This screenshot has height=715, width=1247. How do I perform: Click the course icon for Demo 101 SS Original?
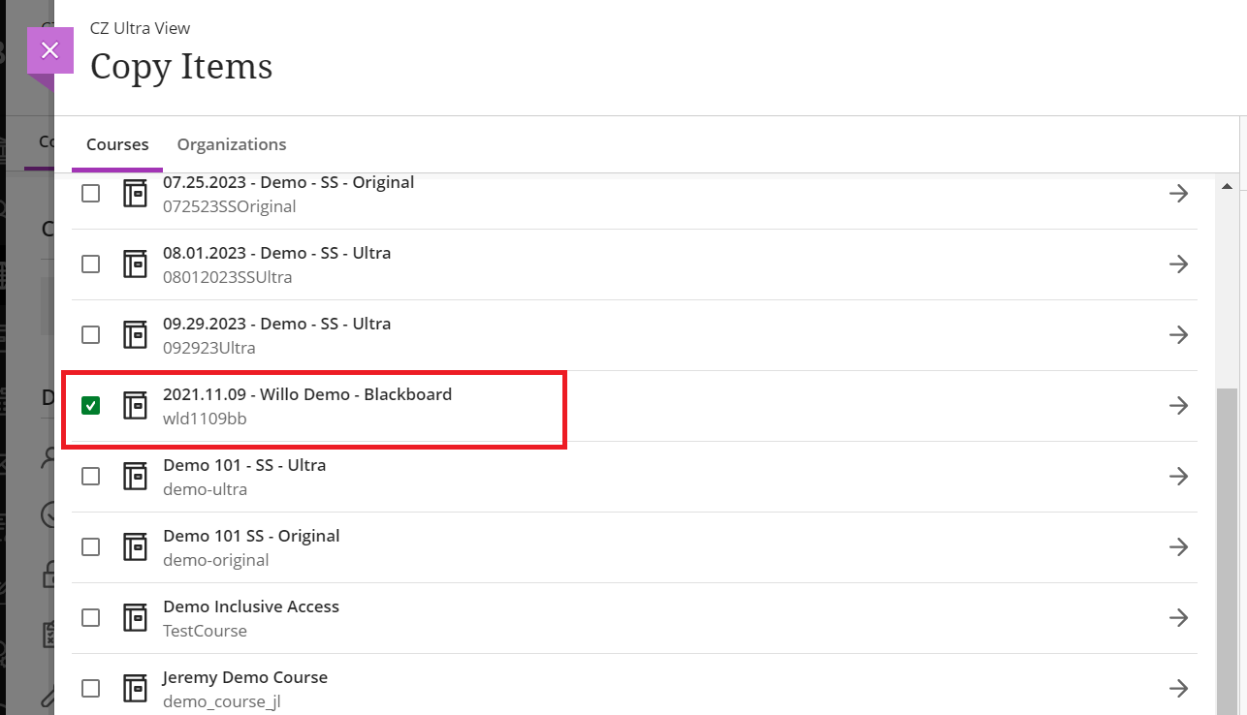click(135, 547)
